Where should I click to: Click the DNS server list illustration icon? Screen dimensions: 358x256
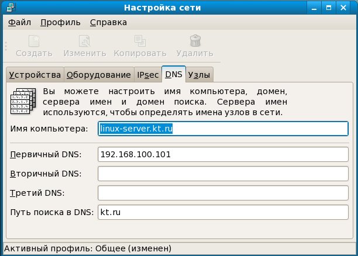(23, 101)
